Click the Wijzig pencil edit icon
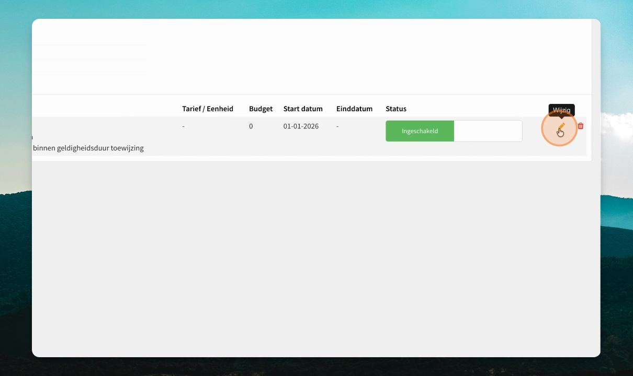This screenshot has width=633, height=376. [561, 126]
